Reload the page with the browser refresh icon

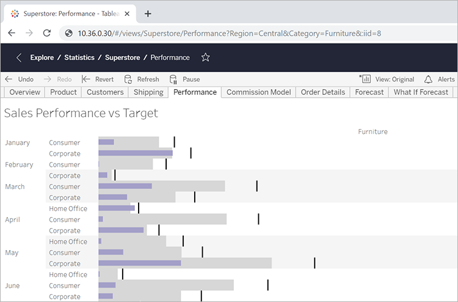pyautogui.click(x=47, y=33)
